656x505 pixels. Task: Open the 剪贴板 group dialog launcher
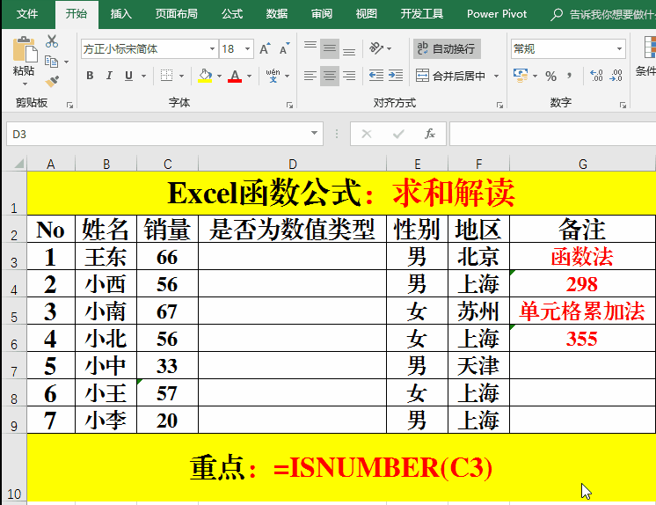click(69, 105)
